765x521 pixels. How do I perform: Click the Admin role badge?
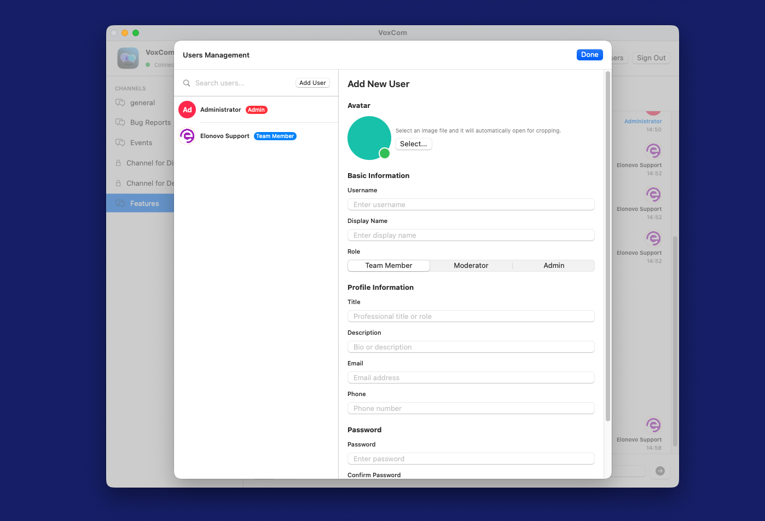click(x=256, y=110)
